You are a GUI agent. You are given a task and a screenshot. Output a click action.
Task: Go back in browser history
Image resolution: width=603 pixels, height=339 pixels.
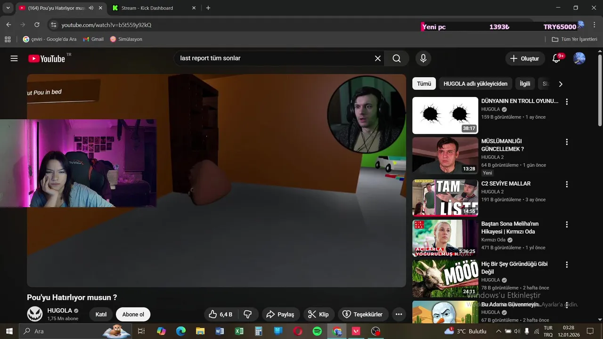coord(8,25)
